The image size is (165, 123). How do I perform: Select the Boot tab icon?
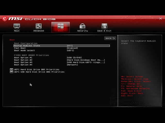click(61, 27)
